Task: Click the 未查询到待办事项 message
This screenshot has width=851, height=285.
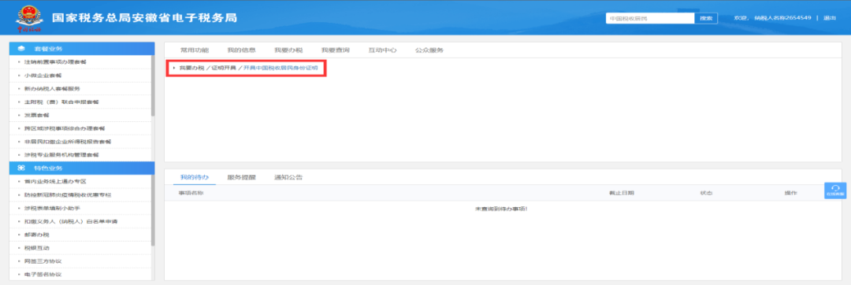Action: point(501,209)
